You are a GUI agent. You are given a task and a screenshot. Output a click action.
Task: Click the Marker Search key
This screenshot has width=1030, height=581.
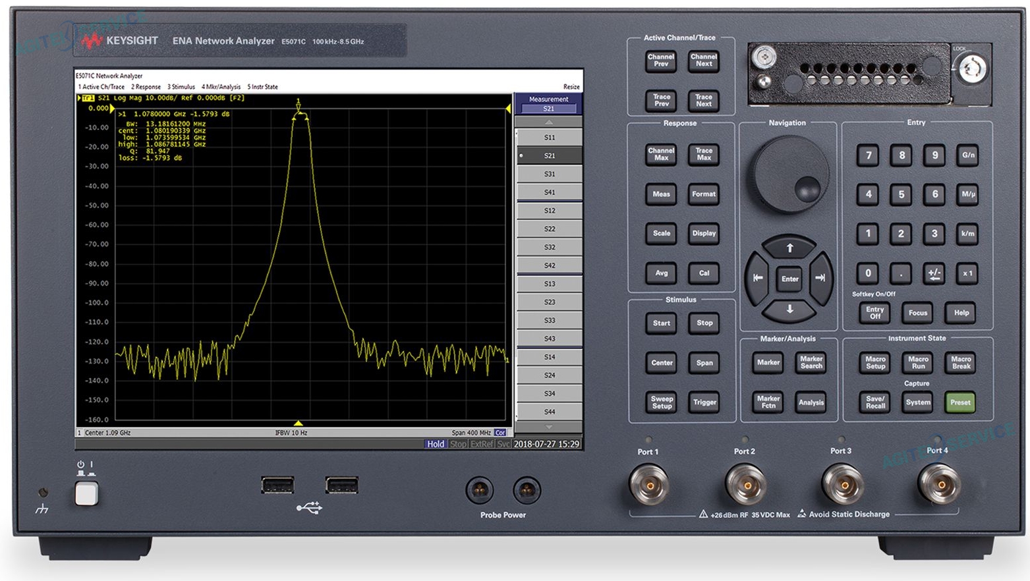(811, 363)
